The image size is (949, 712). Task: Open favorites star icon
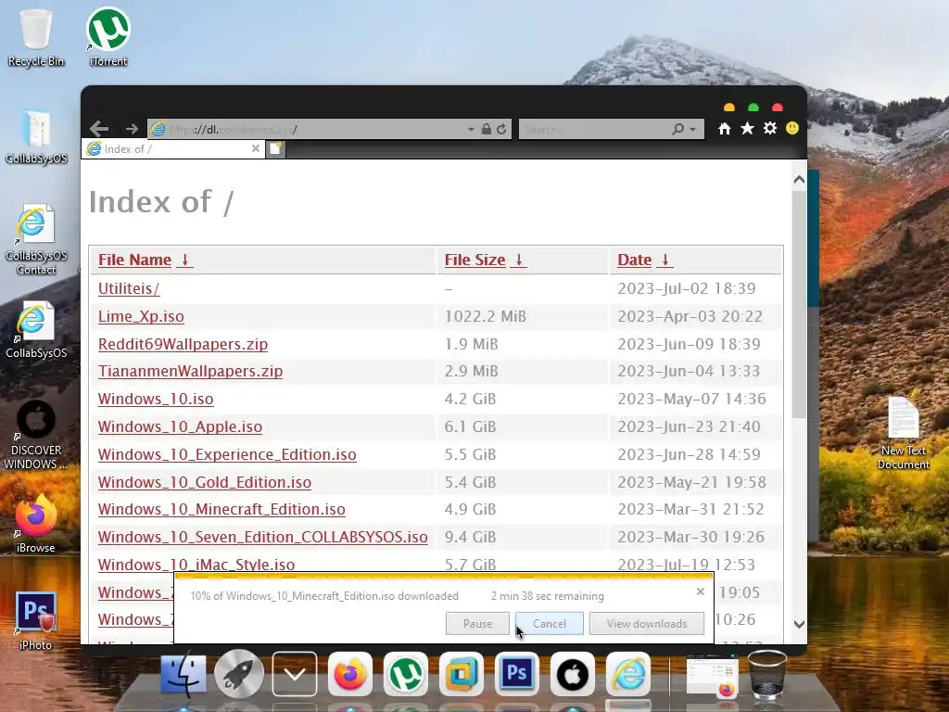(748, 128)
